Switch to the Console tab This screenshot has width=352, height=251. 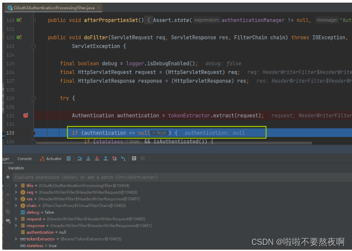click(x=24, y=159)
